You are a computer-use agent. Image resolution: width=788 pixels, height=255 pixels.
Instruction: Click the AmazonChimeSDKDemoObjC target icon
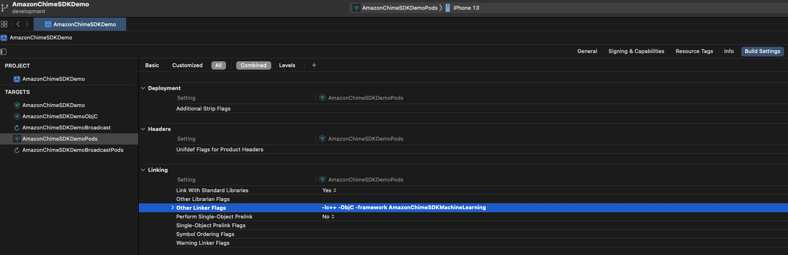(17, 116)
